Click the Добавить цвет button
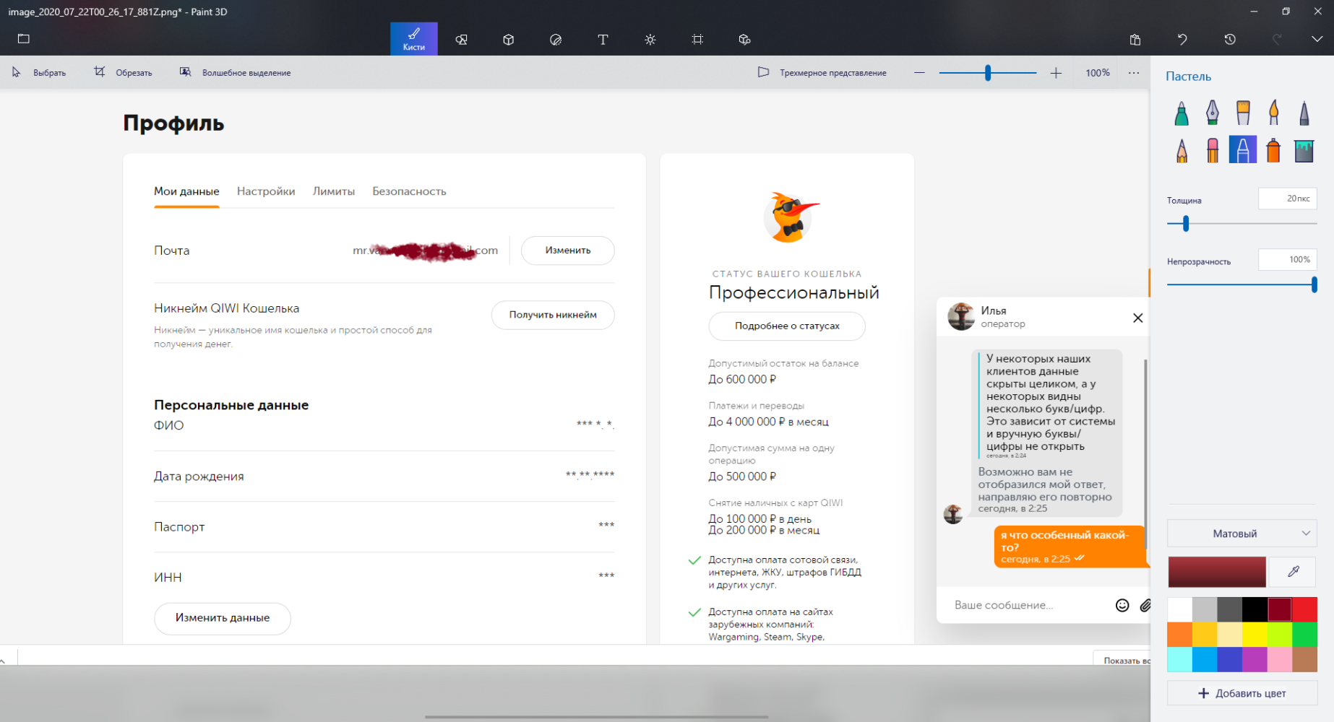 [x=1242, y=693]
